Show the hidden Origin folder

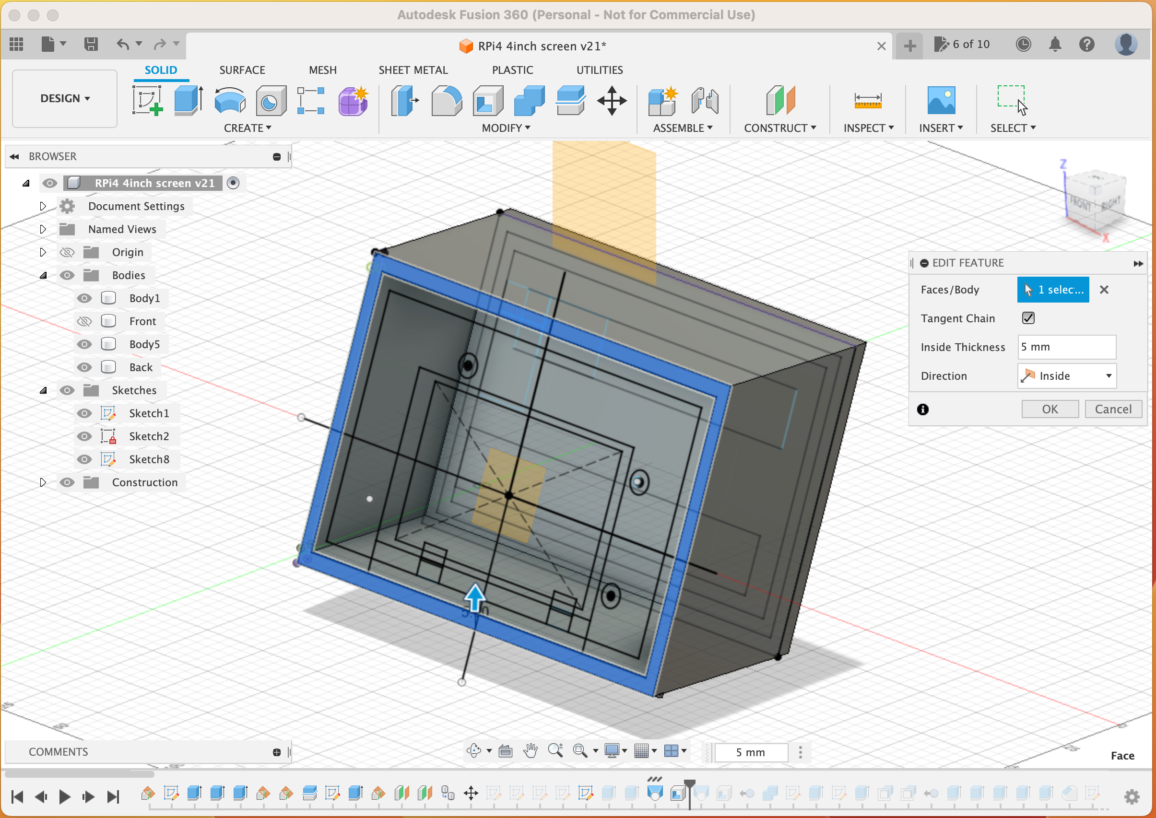coord(67,252)
